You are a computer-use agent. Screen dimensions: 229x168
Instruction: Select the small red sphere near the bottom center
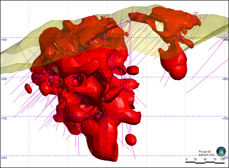pos(131,140)
